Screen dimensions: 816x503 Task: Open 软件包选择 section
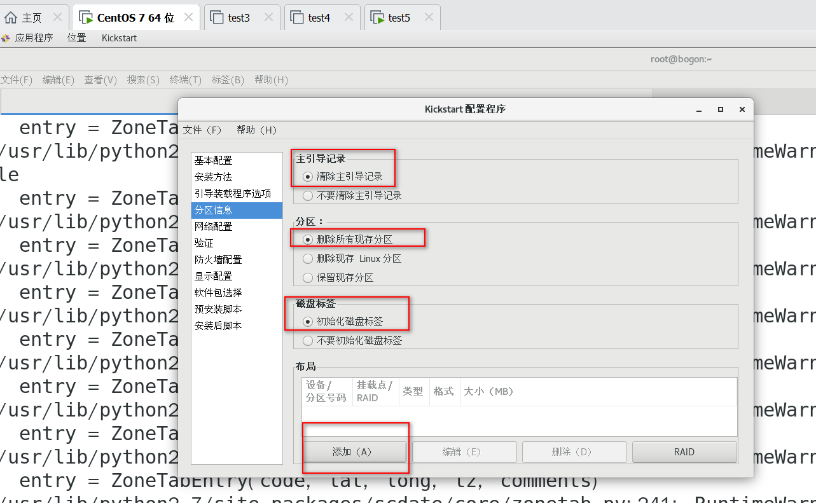pos(237,293)
